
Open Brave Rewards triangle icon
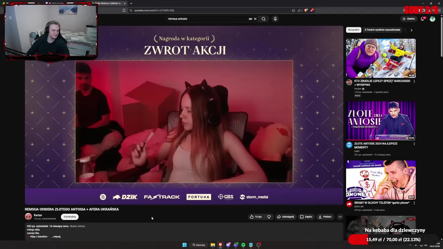[x=312, y=10]
